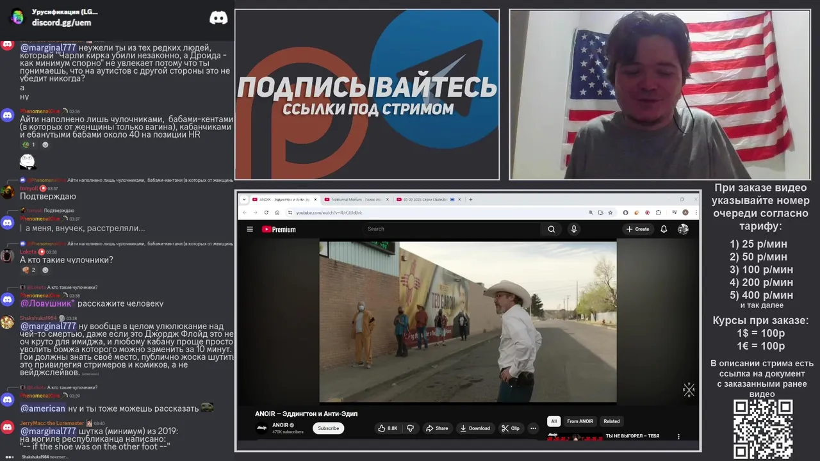Viewport: 820px width, 461px height.
Task: Click the video title ANOIR – Эддингтон и Анти-Эдип
Action: pyautogui.click(x=306, y=414)
